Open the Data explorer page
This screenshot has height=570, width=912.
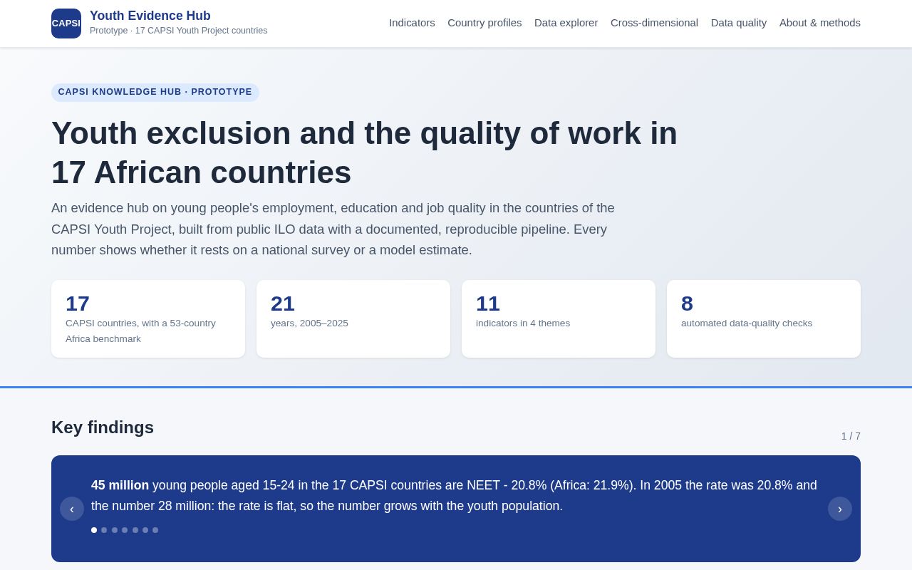pos(566,23)
